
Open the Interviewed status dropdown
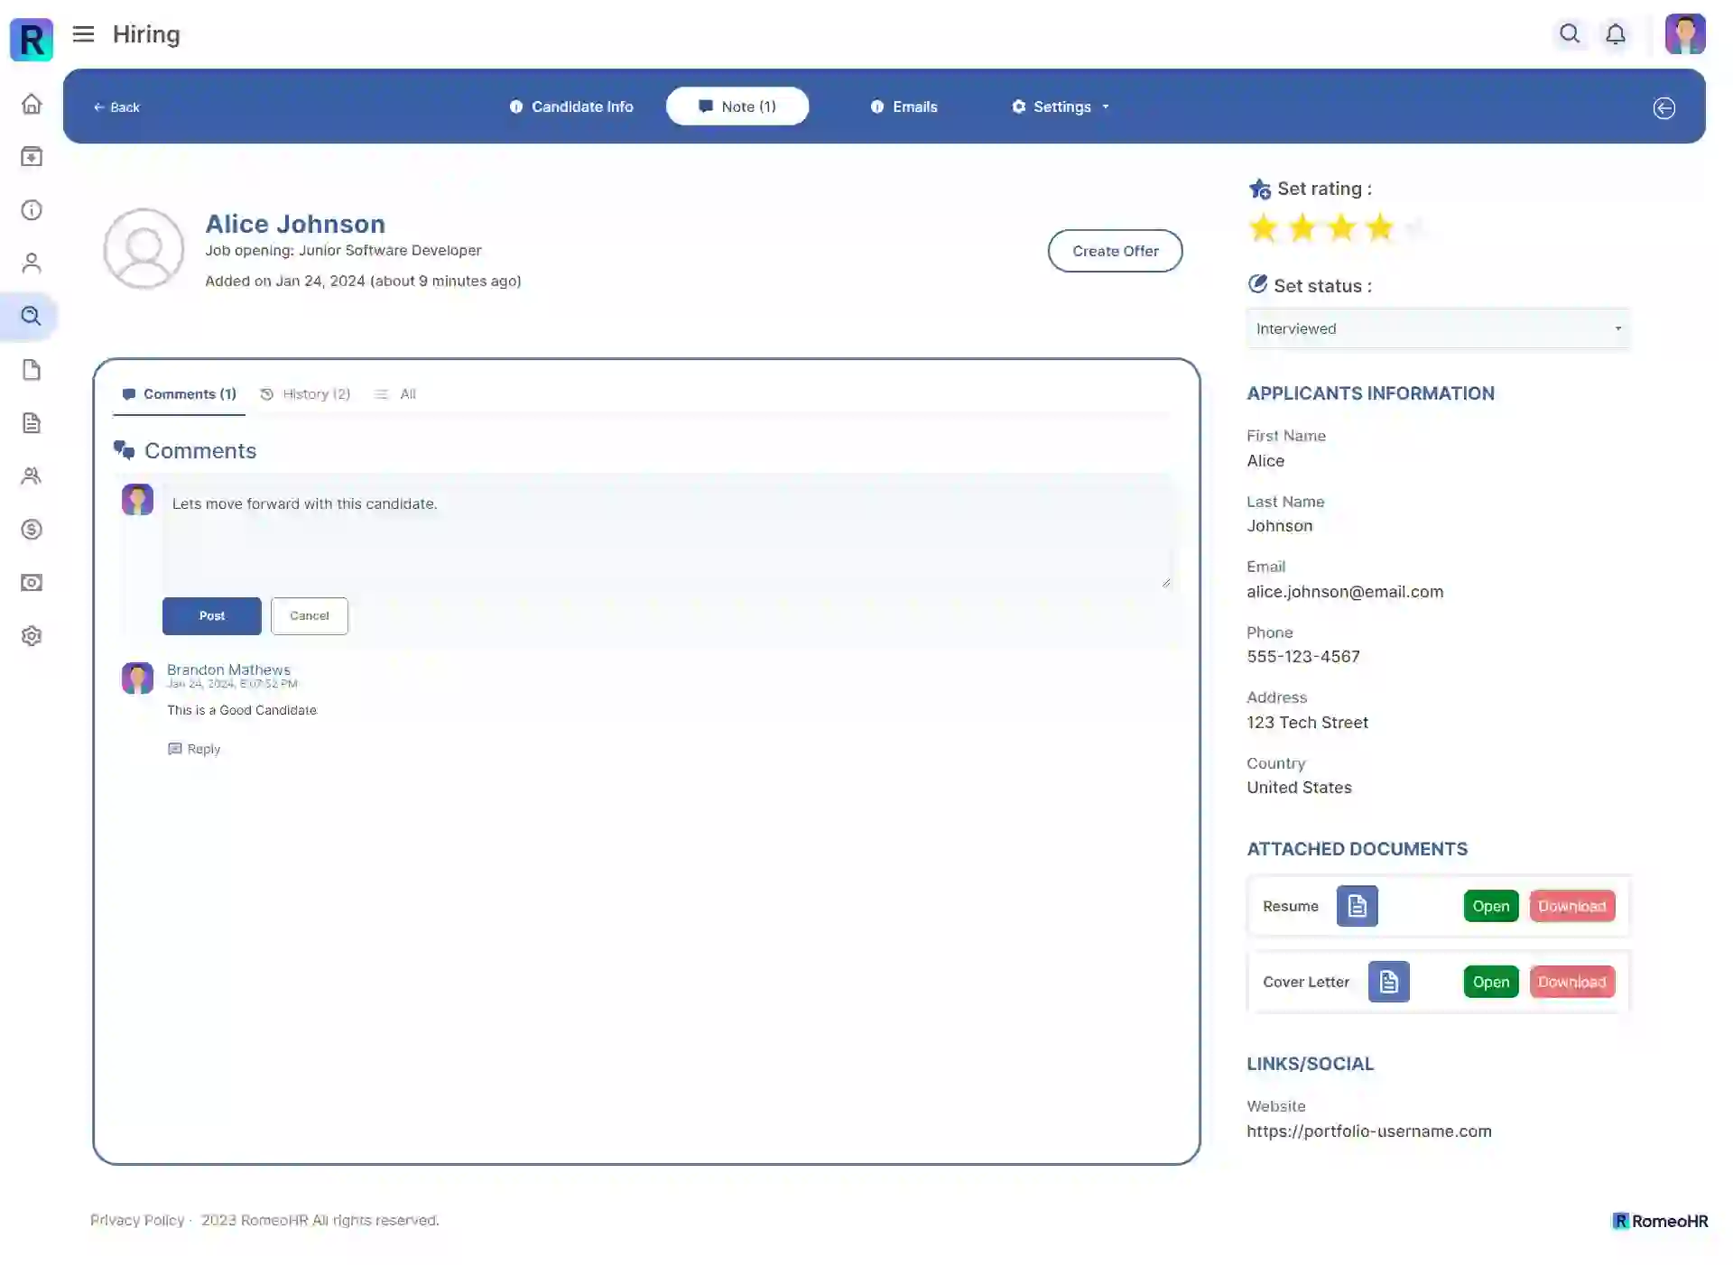click(1439, 328)
